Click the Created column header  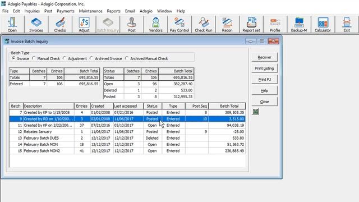(102, 106)
